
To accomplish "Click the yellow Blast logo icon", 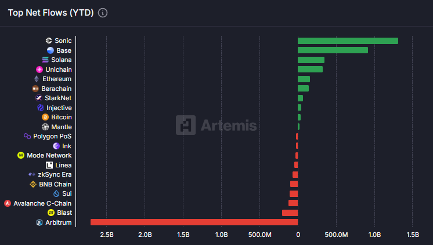I will [x=51, y=213].
